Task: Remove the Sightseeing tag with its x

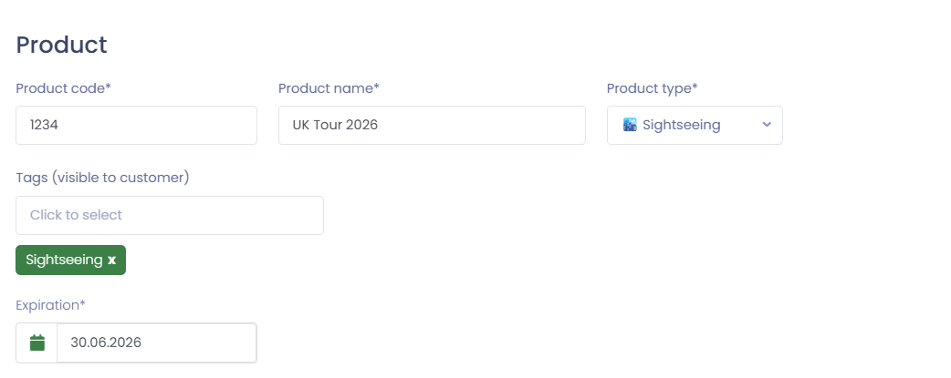Action: 112,261
